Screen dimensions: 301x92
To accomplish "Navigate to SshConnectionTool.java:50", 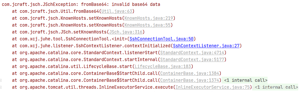I will (161, 39).
